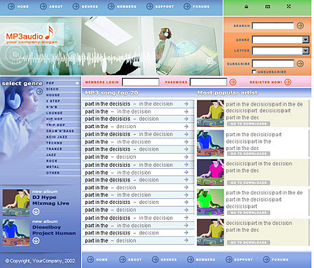Click the Members Login input field
The image size is (314, 268).
click(140, 82)
